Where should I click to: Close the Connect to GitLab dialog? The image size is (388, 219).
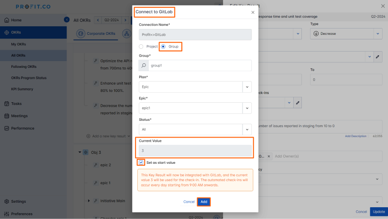(252, 12)
